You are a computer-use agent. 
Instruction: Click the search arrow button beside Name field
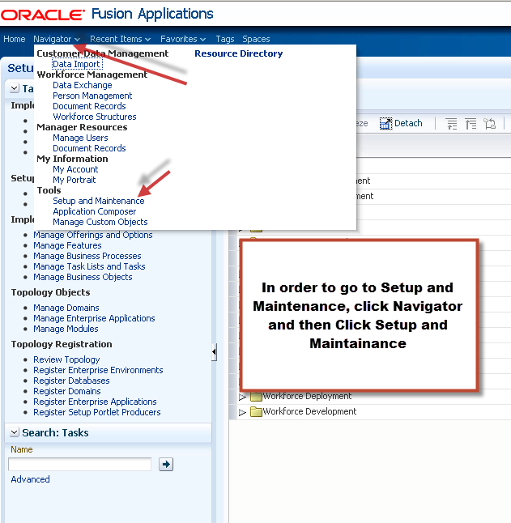tap(166, 464)
